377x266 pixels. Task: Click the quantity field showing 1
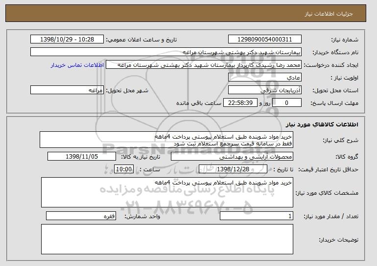pyautogui.click(x=257, y=216)
